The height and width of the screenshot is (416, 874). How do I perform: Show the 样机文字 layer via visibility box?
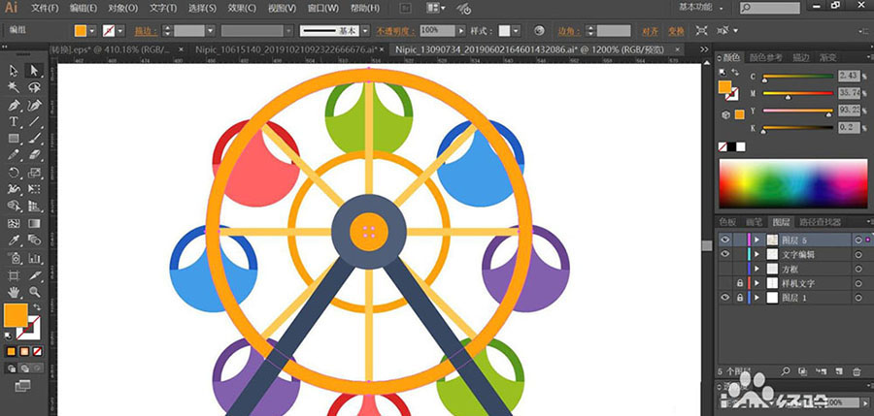(x=724, y=283)
